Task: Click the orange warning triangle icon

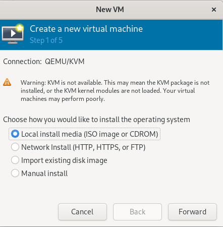Action: click(x=7, y=82)
